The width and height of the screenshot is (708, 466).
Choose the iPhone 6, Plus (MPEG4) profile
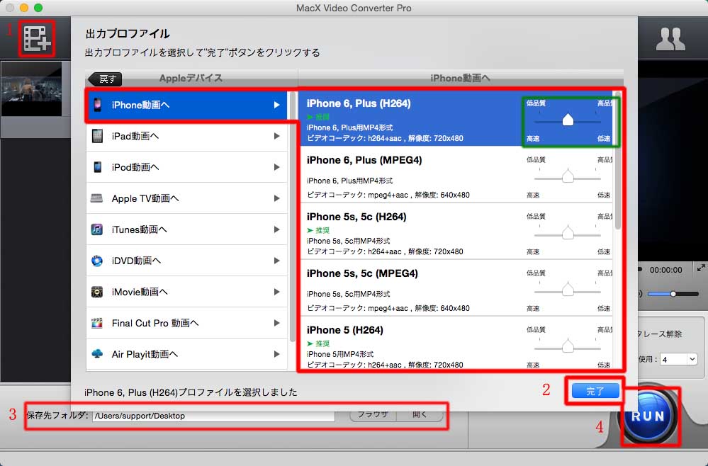click(x=456, y=174)
